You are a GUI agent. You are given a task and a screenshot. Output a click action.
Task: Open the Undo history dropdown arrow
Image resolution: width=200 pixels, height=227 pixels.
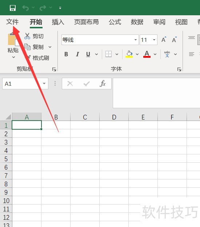33,7
